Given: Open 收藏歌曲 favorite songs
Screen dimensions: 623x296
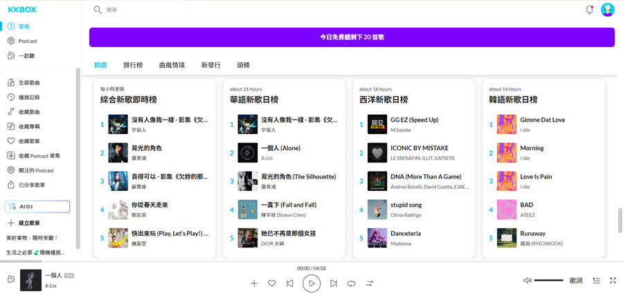Looking at the screenshot, I should click(24, 112).
